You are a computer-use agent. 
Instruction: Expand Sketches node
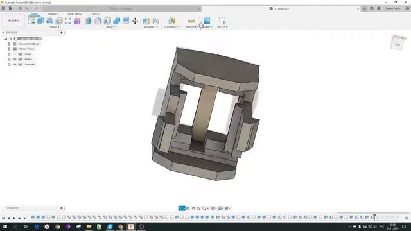tap(10, 64)
